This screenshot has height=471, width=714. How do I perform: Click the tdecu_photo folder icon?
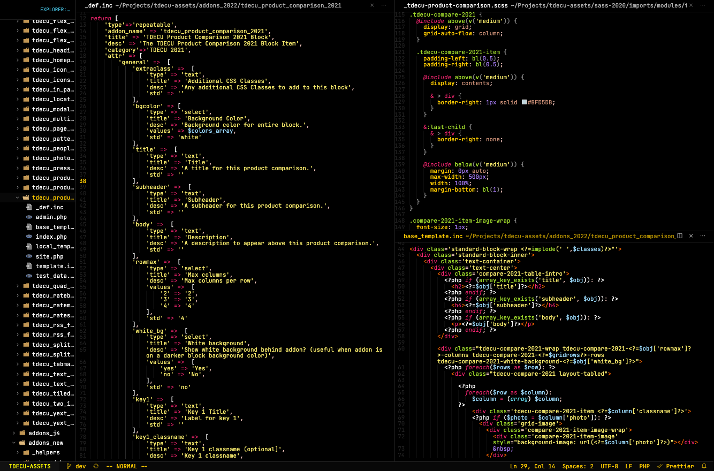click(26, 158)
